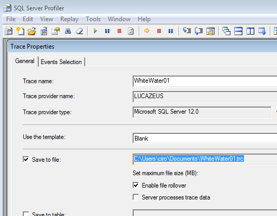The height and width of the screenshot is (216, 277).
Task: Open the Edit menu
Action: pyautogui.click(x=28, y=19)
